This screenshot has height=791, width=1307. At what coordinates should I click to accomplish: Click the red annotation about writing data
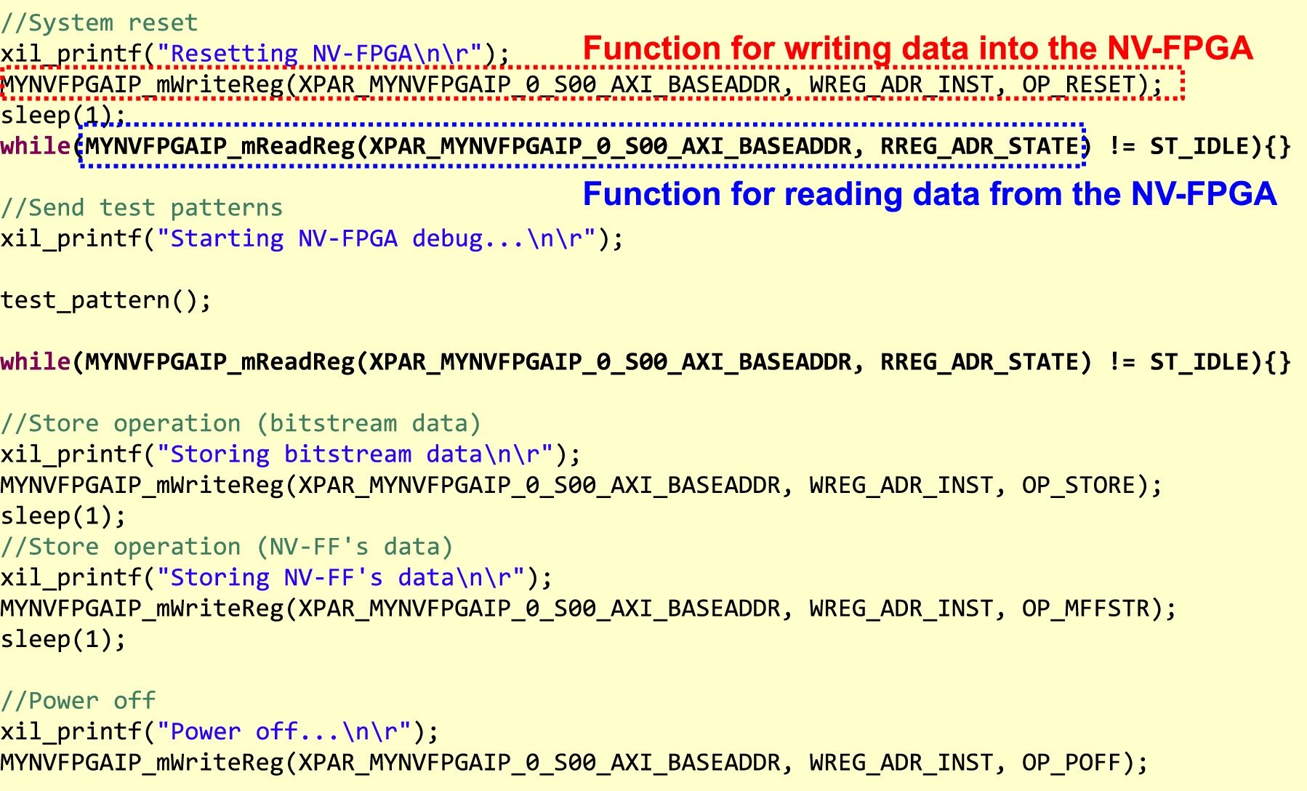[x=917, y=49]
